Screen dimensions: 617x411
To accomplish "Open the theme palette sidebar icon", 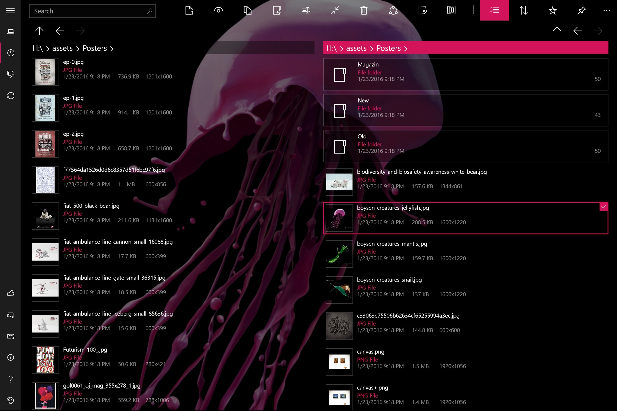I will (11, 400).
